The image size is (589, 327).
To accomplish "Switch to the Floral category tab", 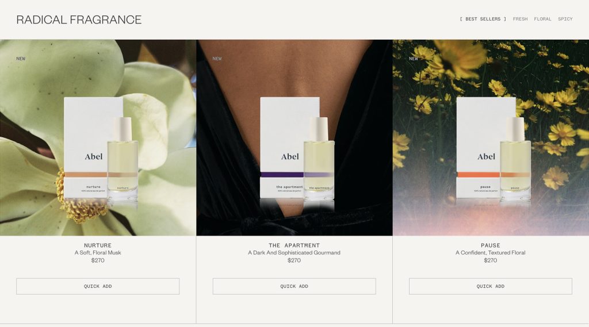I will coord(542,19).
